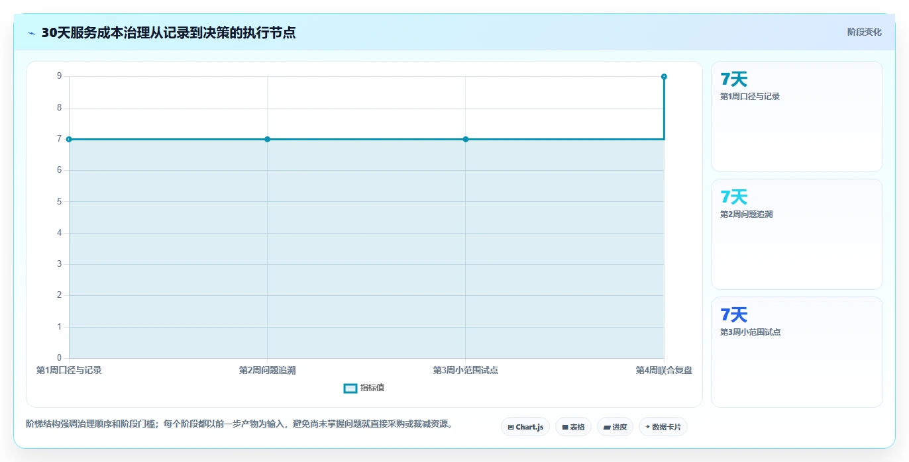Click the y-axis value 9
Image resolution: width=909 pixels, height=462 pixels.
[x=59, y=76]
